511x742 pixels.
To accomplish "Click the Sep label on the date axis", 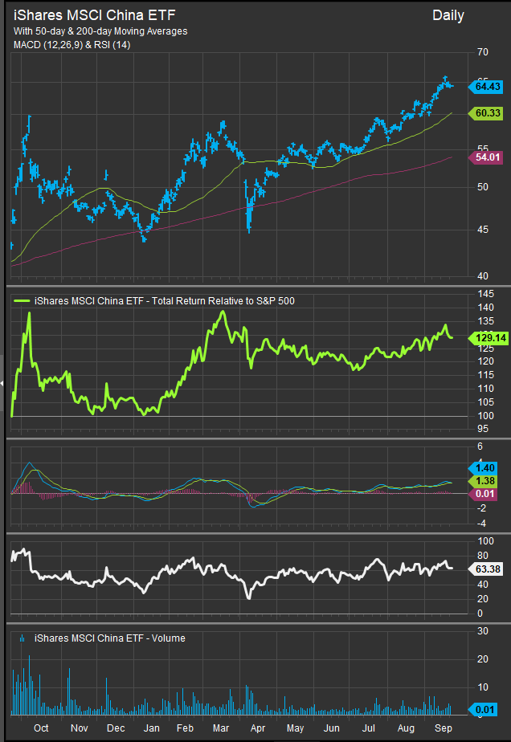I will tap(441, 728).
